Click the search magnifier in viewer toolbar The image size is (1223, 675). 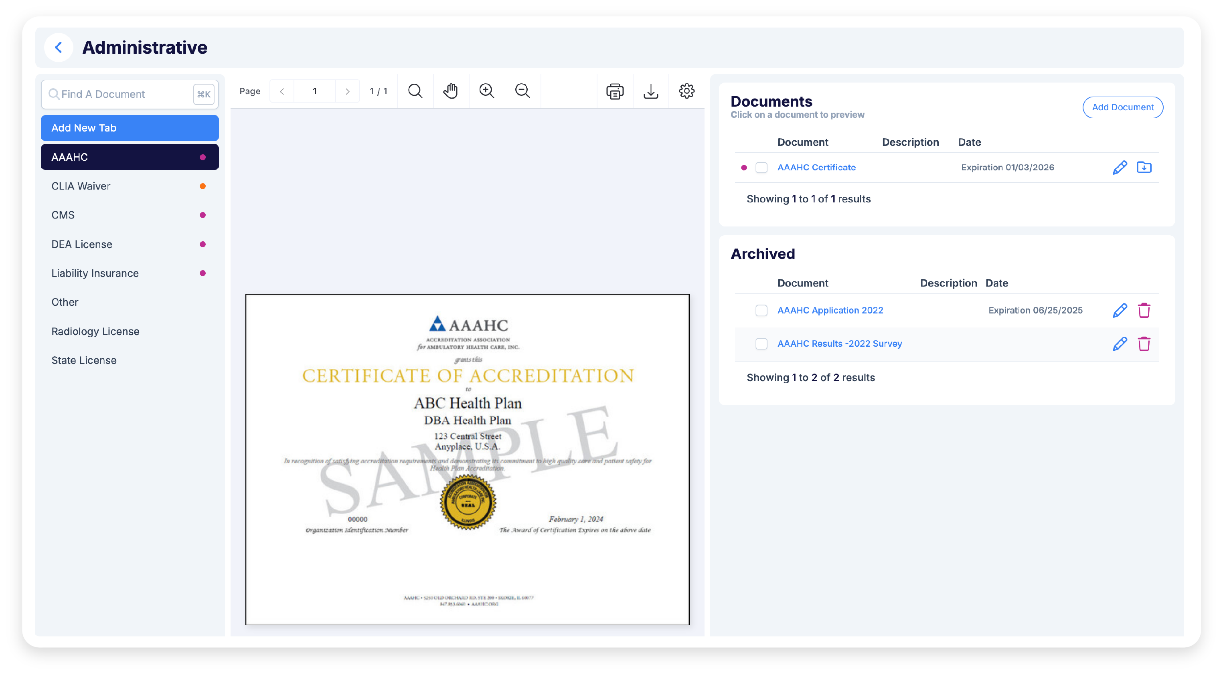point(415,91)
